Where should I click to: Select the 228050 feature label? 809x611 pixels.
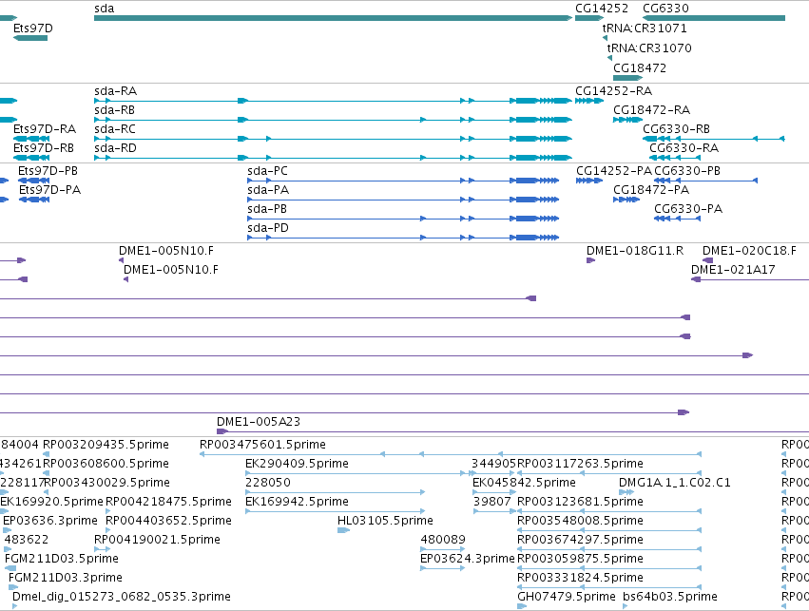[268, 483]
